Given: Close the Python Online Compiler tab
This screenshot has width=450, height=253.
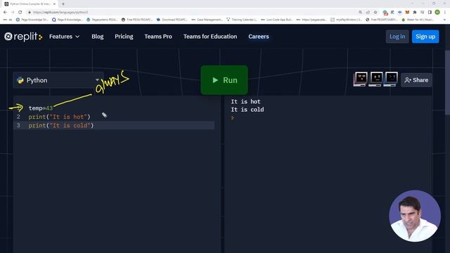Looking at the screenshot, I should pos(54,4).
